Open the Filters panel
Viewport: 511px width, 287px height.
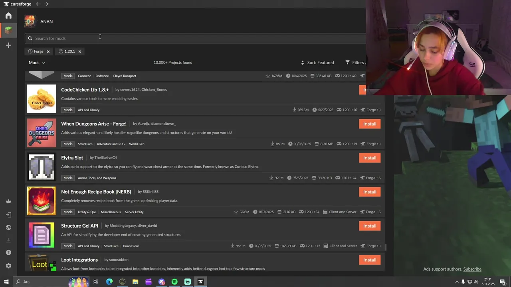(x=355, y=63)
